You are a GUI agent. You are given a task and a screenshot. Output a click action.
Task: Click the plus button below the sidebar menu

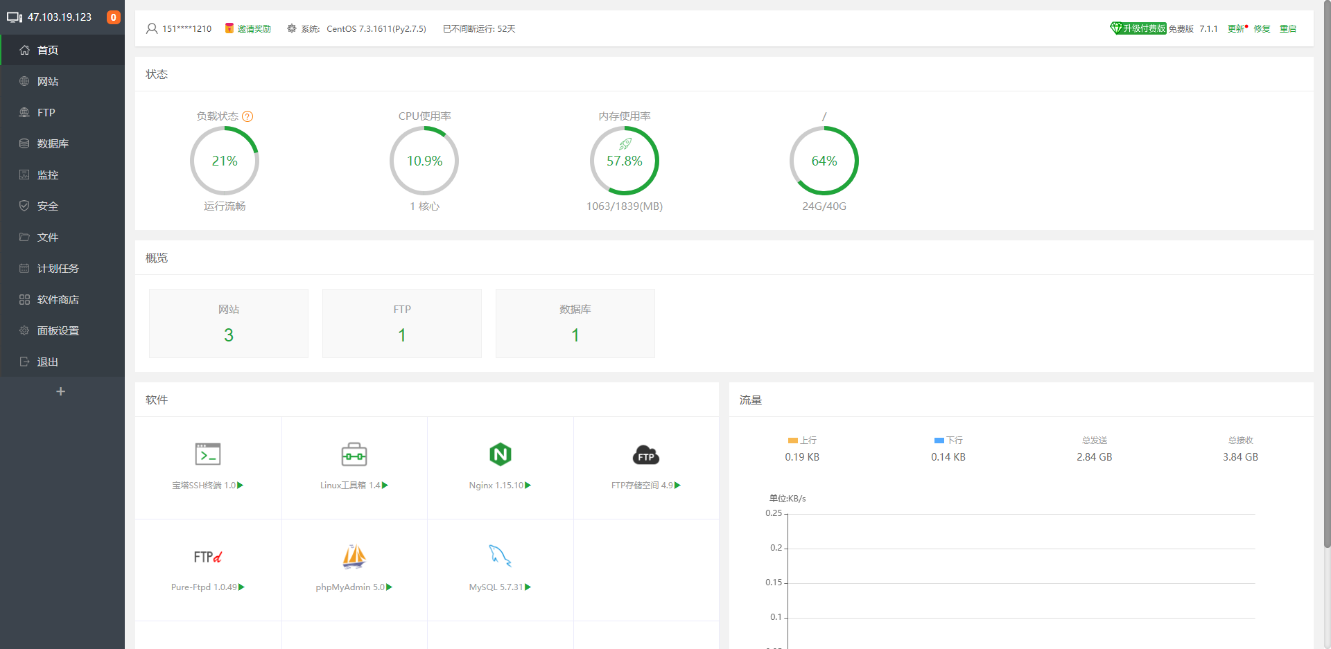[x=61, y=391]
